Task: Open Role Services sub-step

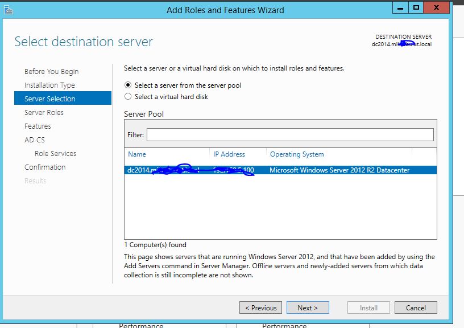Action: 55,154
